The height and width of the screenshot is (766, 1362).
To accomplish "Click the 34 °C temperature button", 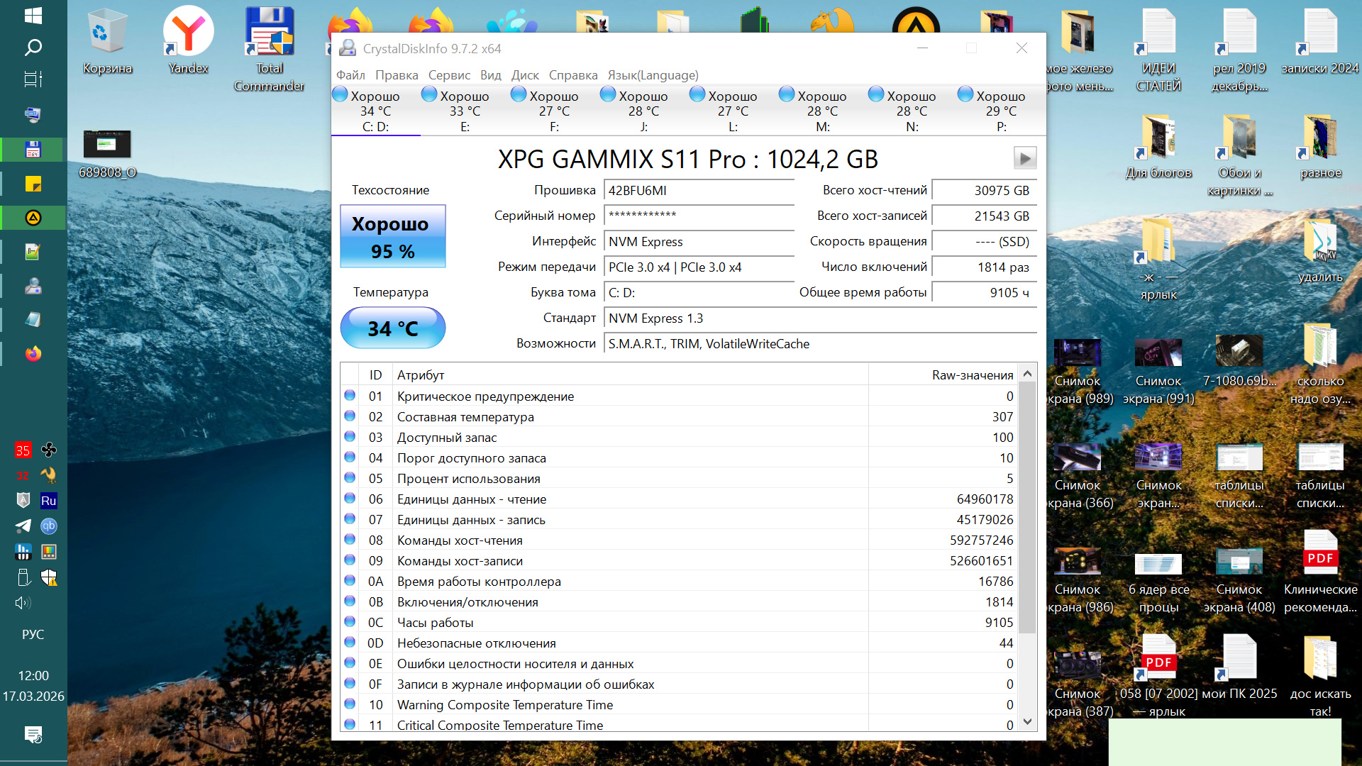I will click(x=392, y=328).
